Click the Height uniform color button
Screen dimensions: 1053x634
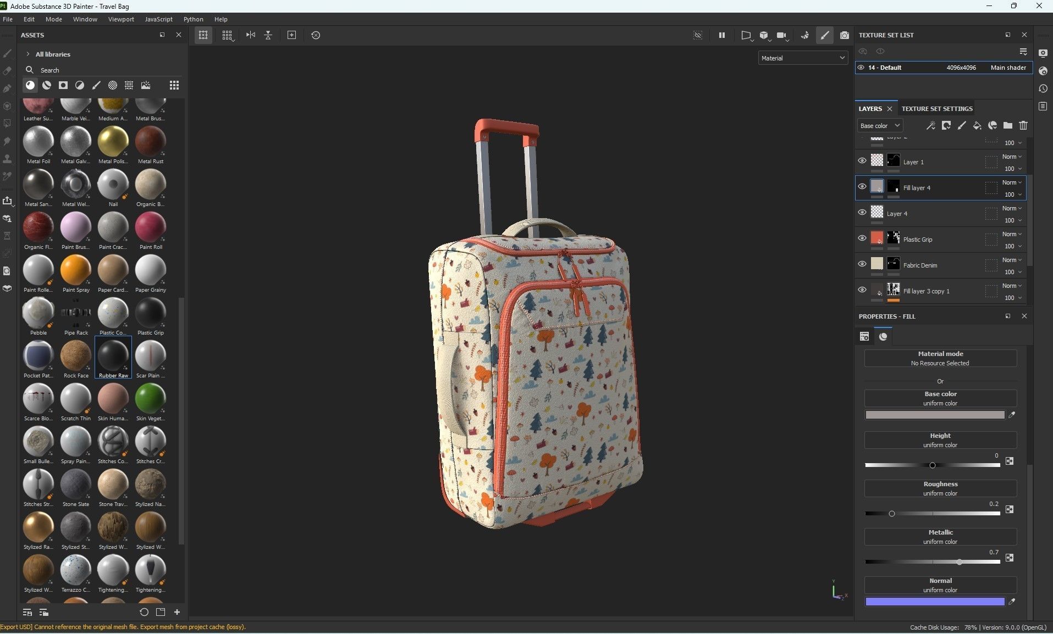pos(940,440)
